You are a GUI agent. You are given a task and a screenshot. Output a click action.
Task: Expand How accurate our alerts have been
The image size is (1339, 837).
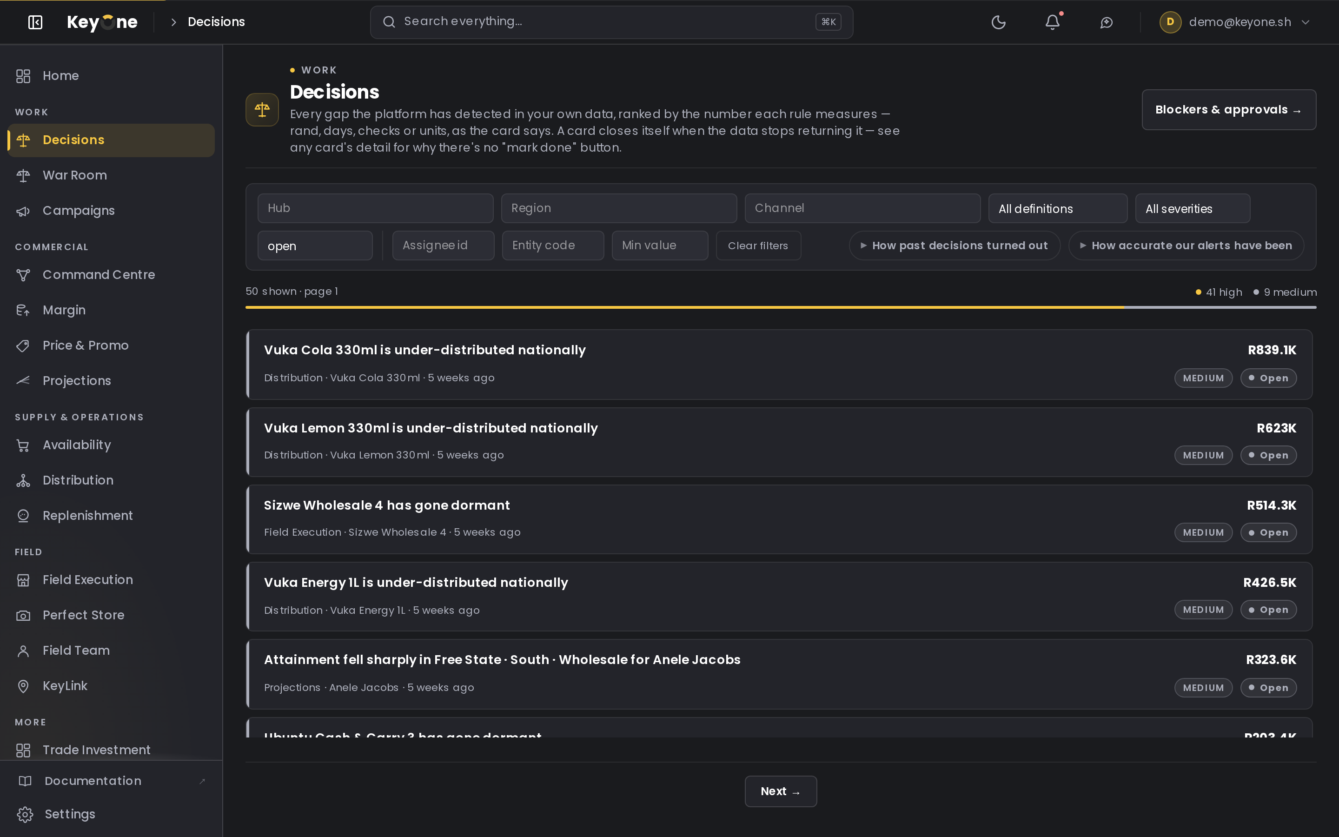point(1187,246)
